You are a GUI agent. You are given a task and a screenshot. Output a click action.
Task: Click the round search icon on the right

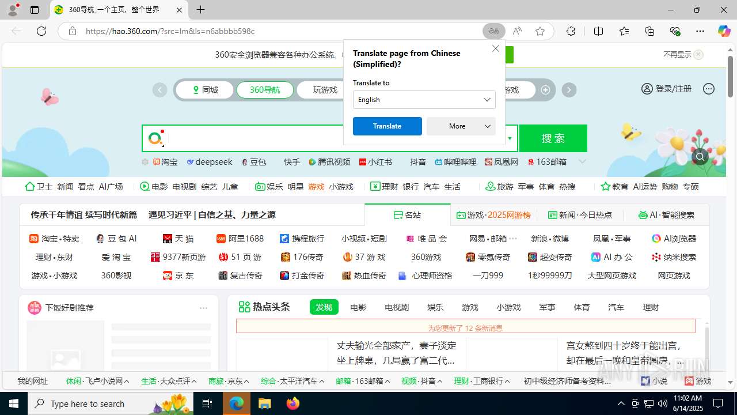coord(700,156)
